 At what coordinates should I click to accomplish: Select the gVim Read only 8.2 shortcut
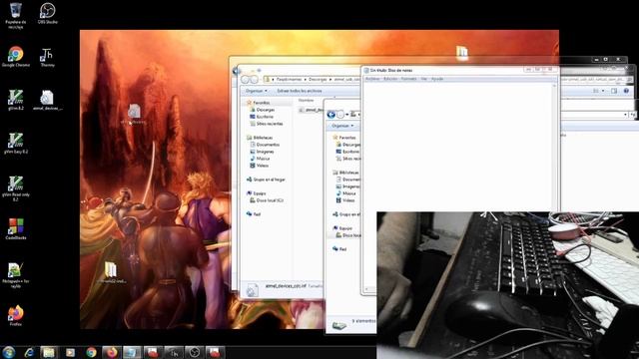pyautogui.click(x=16, y=188)
